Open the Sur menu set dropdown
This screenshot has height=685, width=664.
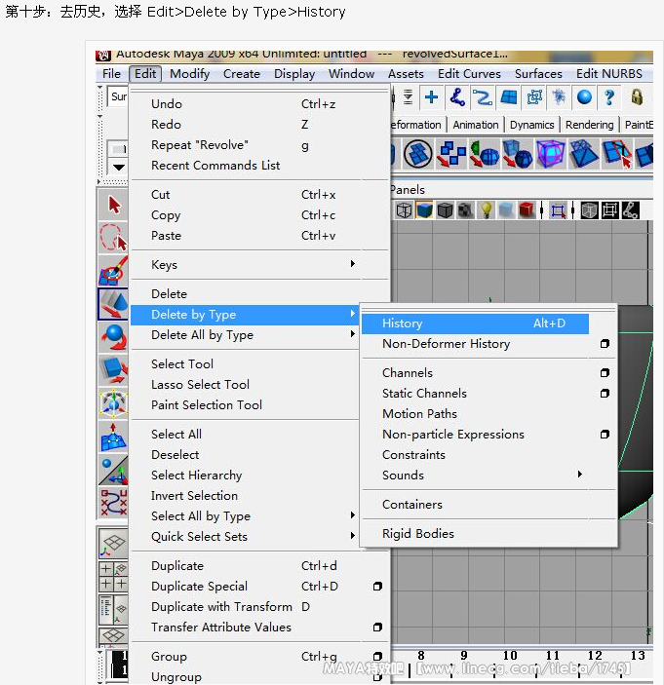tap(118, 96)
